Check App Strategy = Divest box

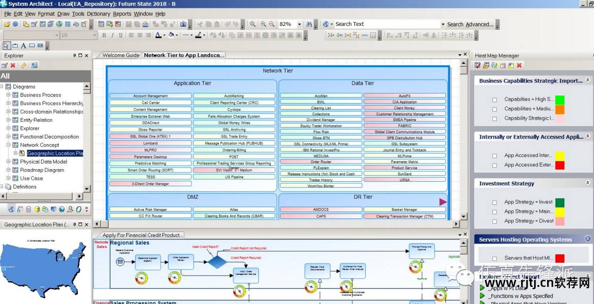click(x=494, y=221)
